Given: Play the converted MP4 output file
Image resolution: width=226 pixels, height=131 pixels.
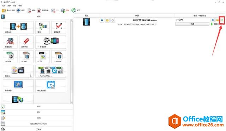Looking at the screenshot, I should pos(222,20).
